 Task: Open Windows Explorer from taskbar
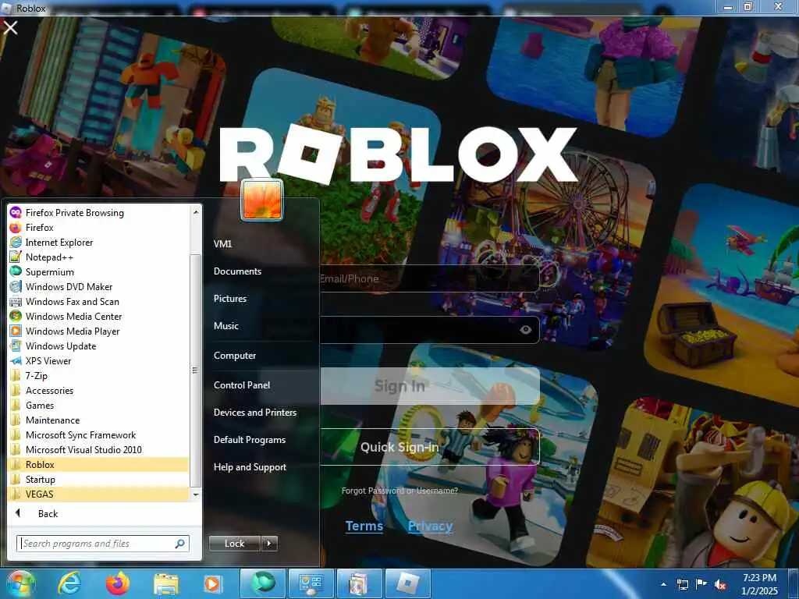166,583
